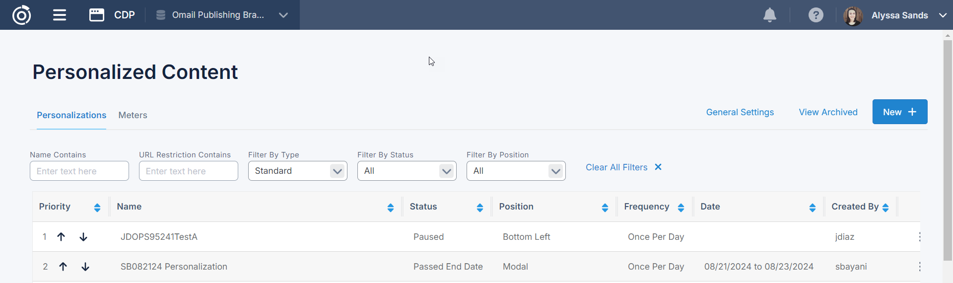Sort table by Status column

pyautogui.click(x=479, y=208)
